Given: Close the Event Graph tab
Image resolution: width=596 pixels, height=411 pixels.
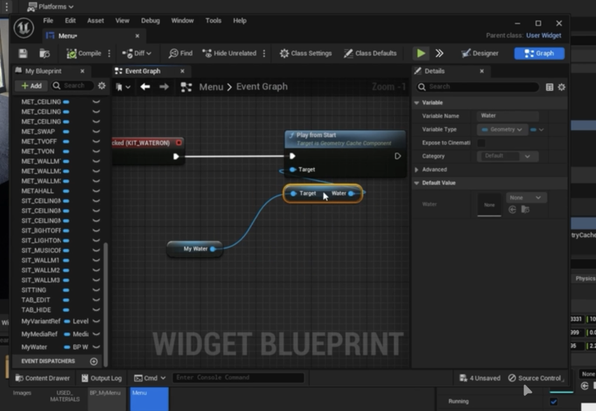Looking at the screenshot, I should click(183, 71).
